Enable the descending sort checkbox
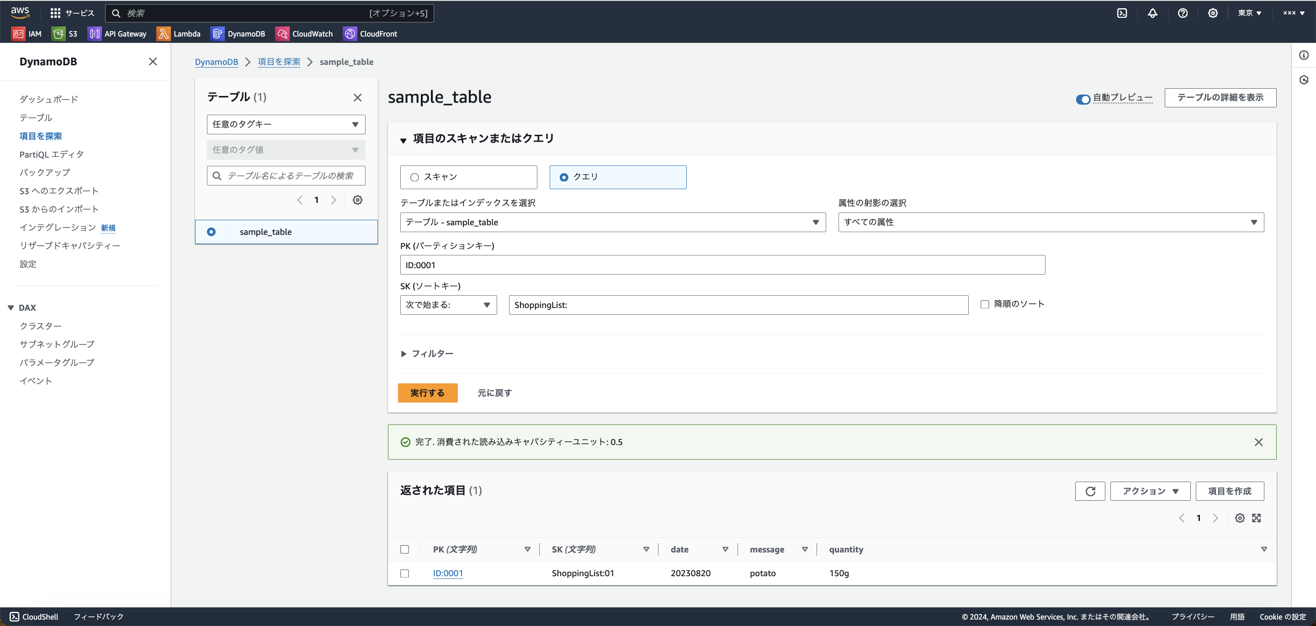Screen dimensions: 1316x626 pos(984,304)
